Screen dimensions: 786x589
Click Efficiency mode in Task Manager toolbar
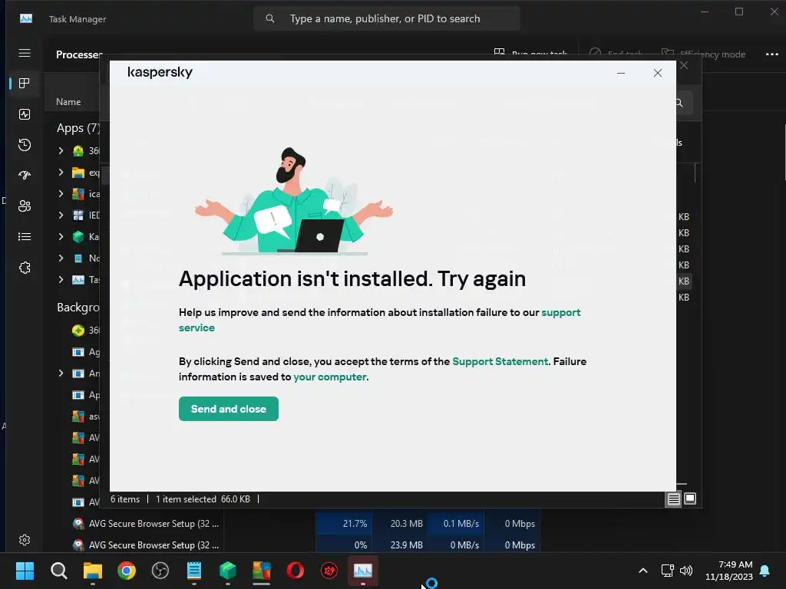point(703,54)
